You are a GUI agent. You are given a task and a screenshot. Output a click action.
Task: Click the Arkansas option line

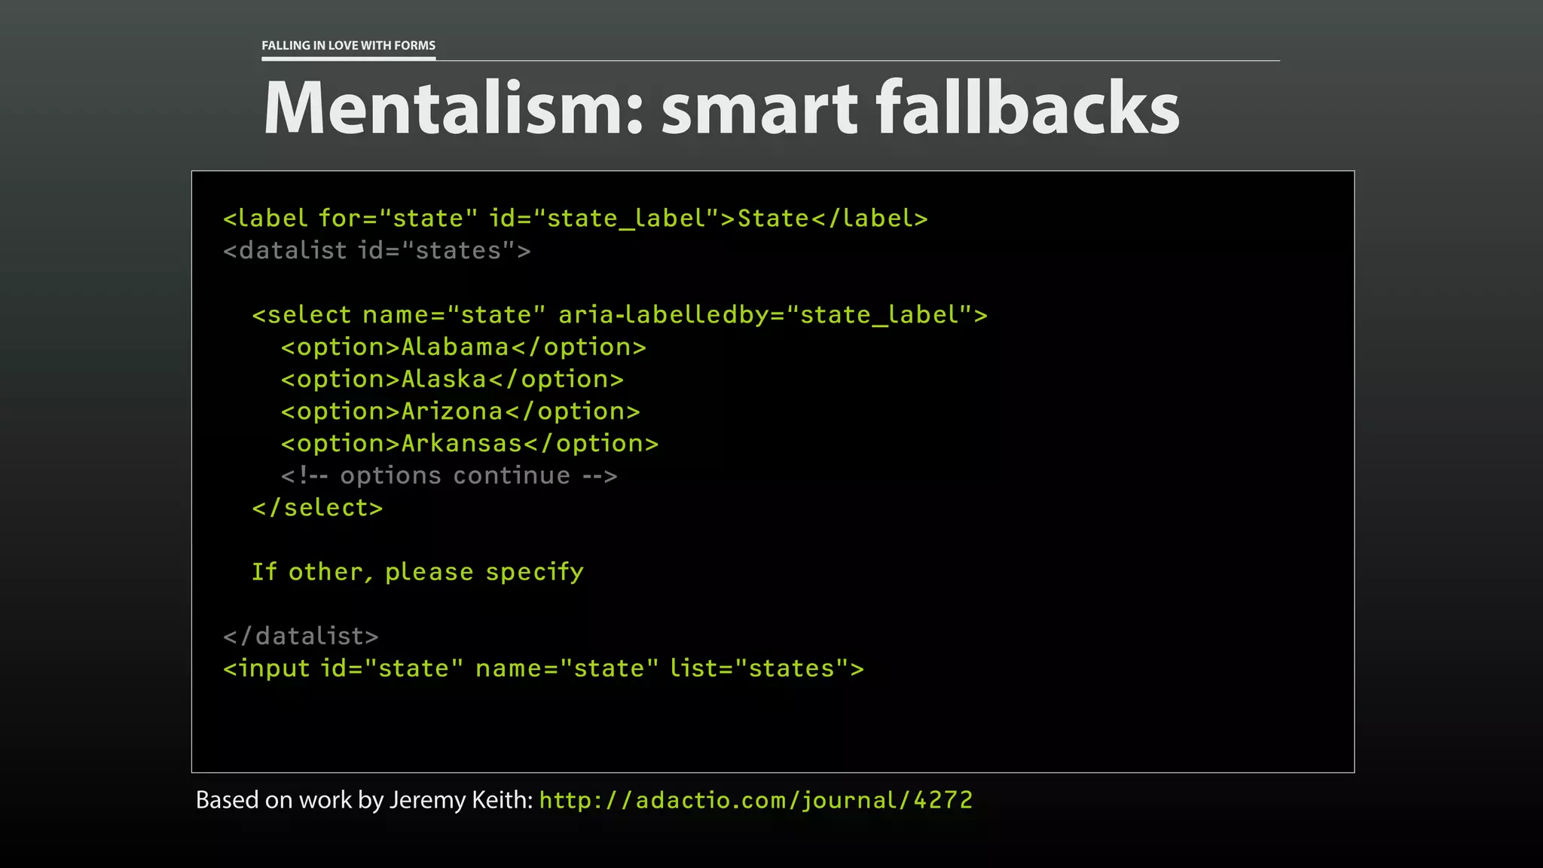(x=469, y=444)
